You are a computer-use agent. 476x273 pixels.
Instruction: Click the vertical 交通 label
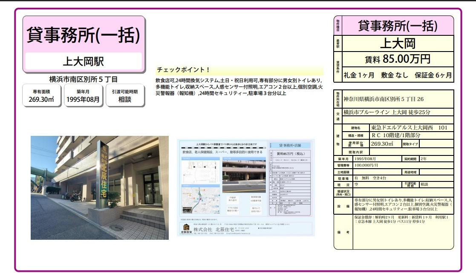[x=338, y=115]
